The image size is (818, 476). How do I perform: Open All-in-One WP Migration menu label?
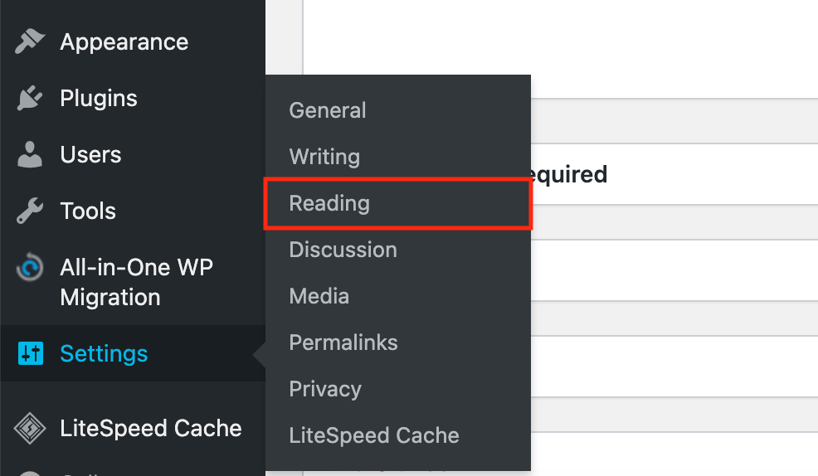pyautogui.click(x=136, y=283)
